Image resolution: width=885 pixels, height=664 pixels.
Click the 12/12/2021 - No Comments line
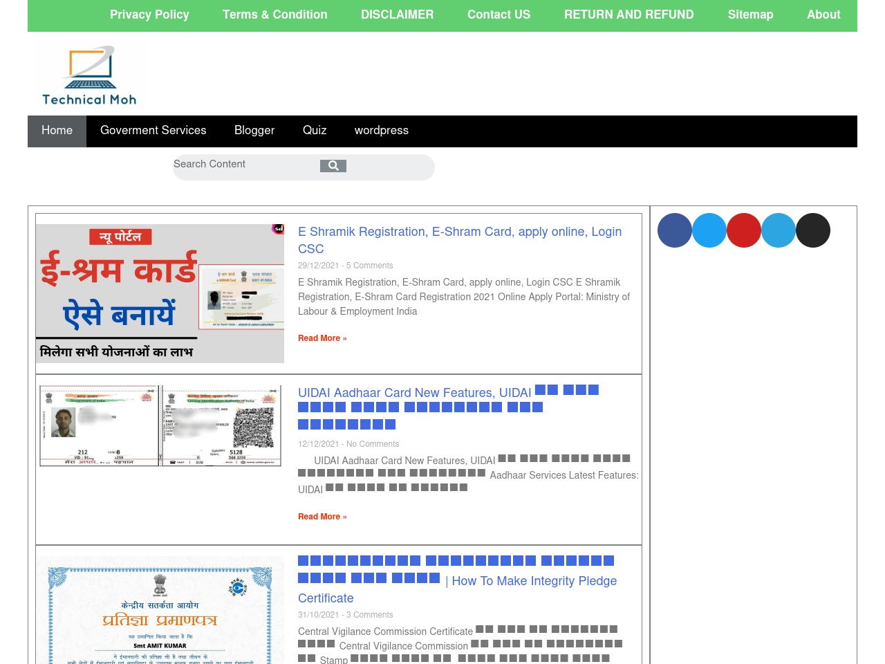tap(348, 444)
